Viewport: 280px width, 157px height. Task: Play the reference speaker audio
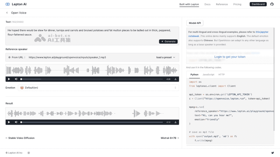point(9,79)
